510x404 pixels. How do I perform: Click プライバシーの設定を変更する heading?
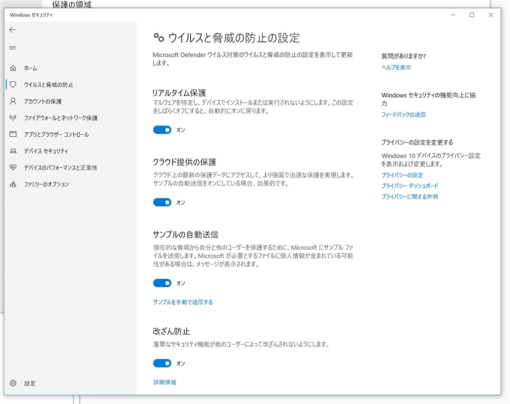(417, 142)
